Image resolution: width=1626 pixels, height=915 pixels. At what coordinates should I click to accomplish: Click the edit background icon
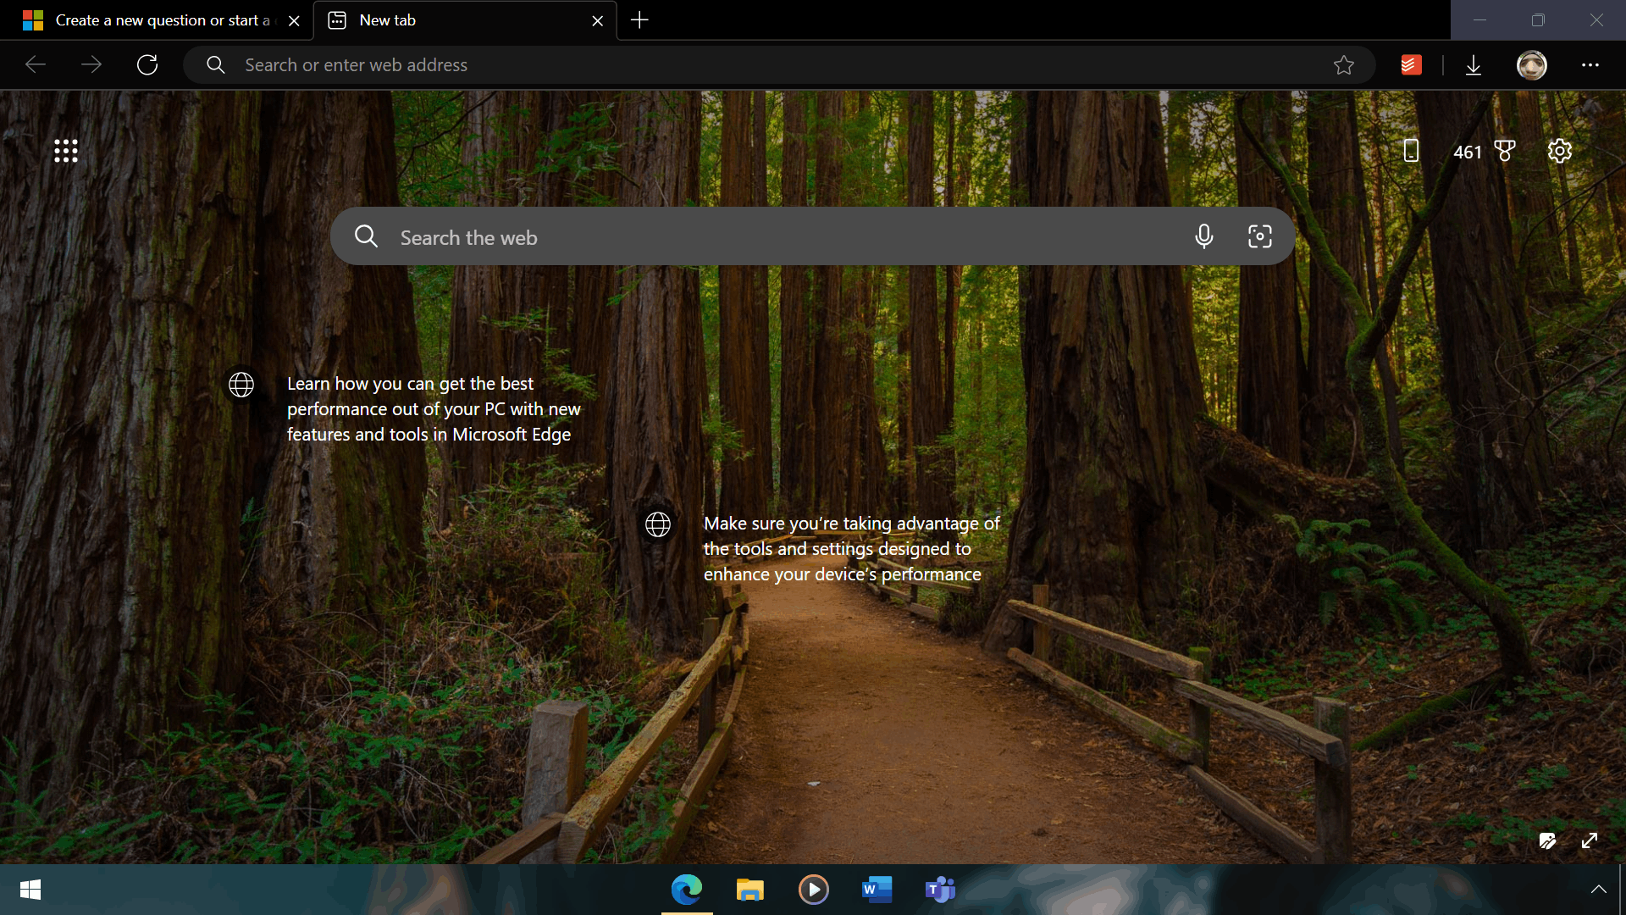pos(1547,840)
